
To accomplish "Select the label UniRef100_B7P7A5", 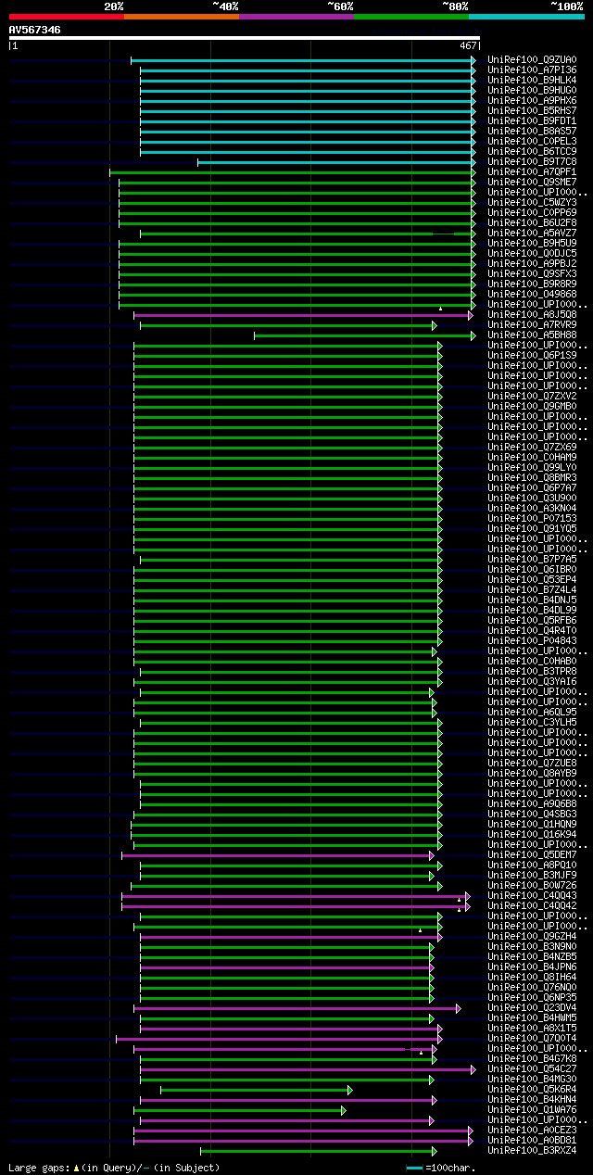I will pos(532,560).
